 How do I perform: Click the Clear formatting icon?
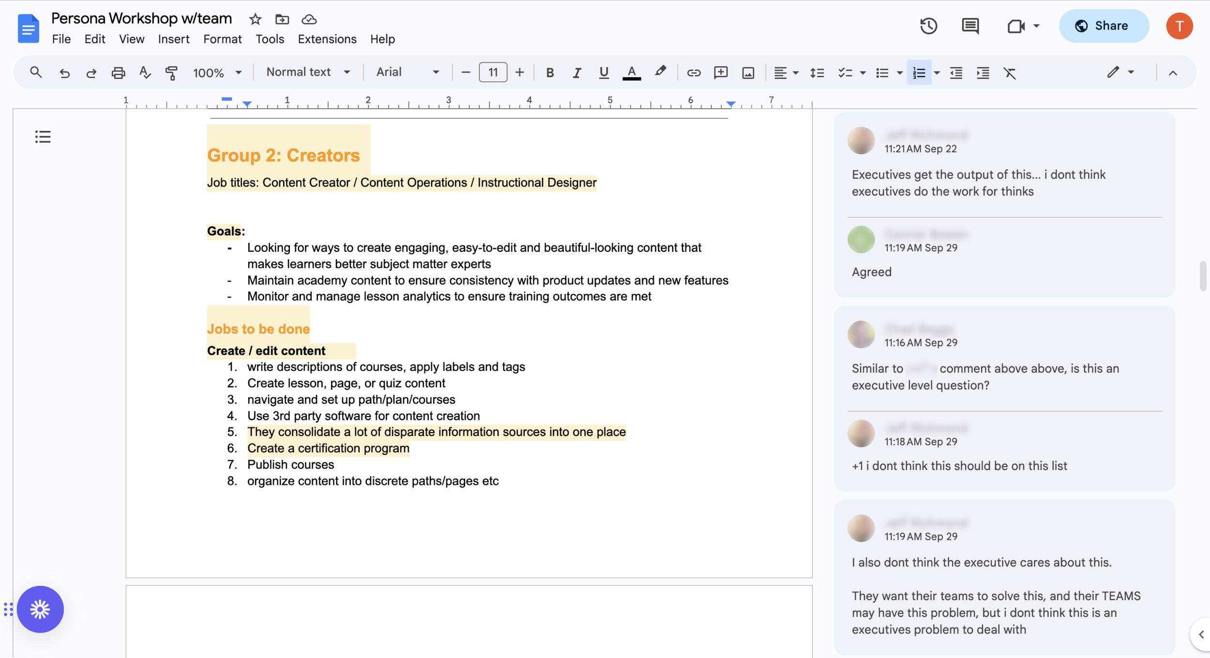tap(1009, 73)
